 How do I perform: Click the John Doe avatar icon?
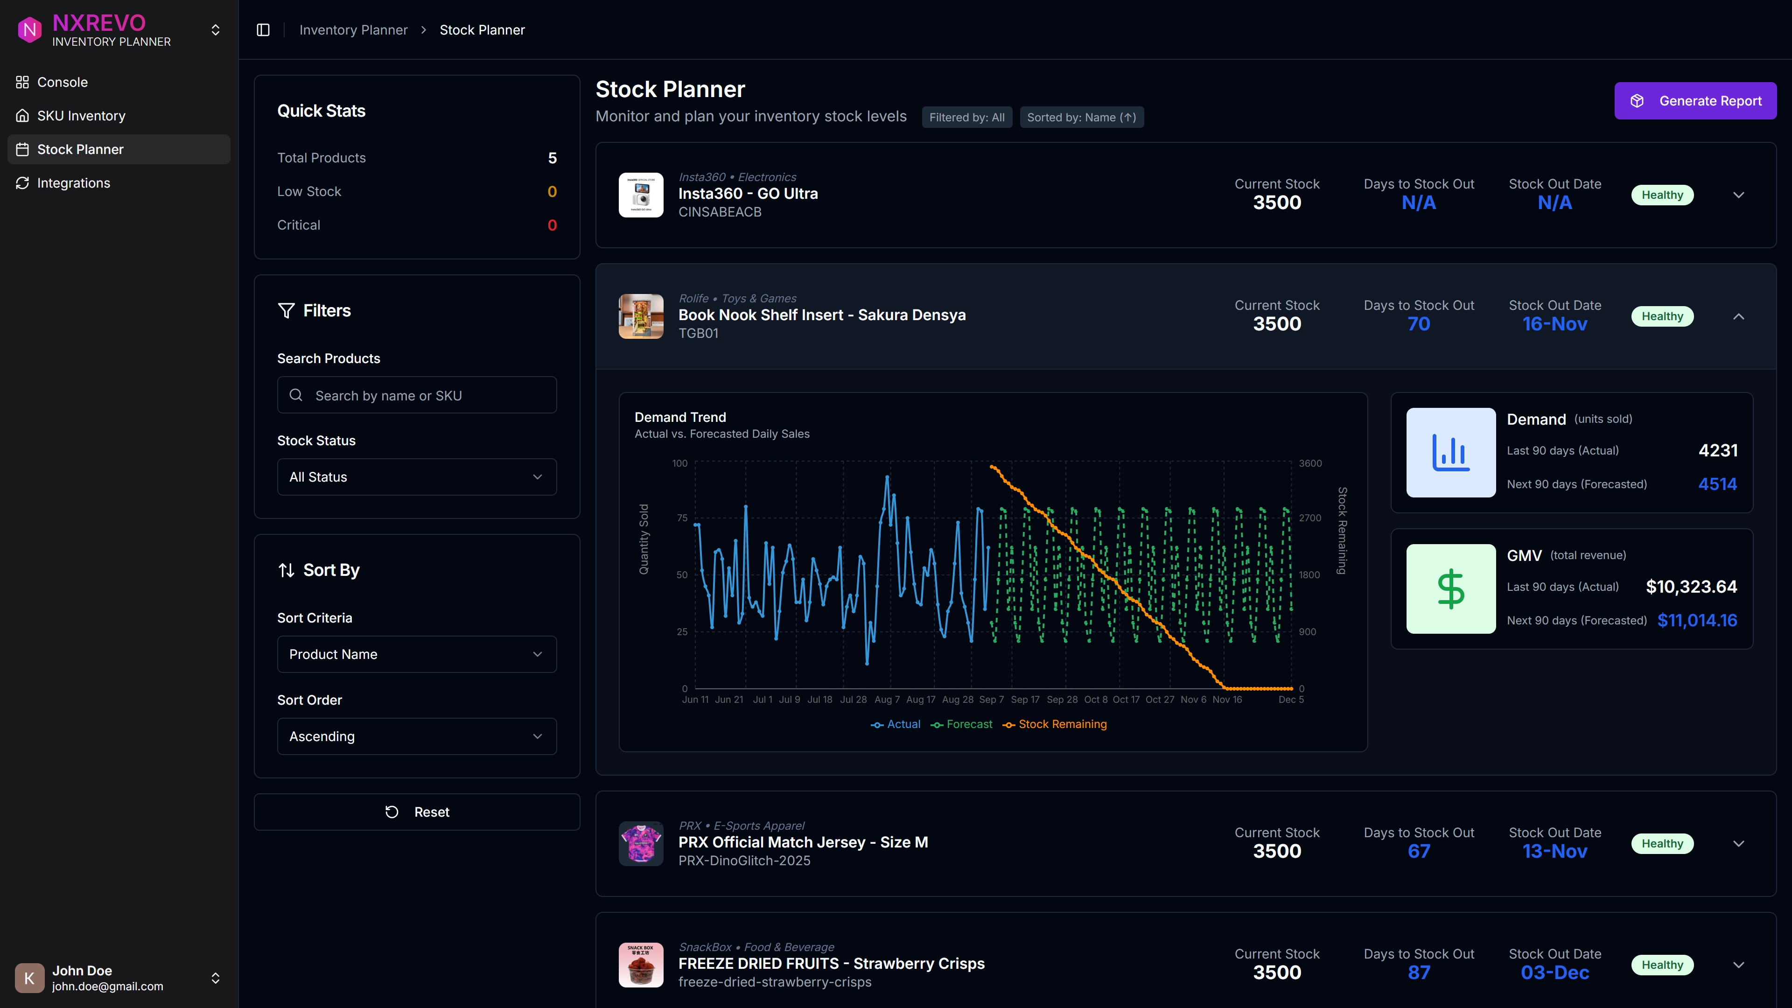29,977
